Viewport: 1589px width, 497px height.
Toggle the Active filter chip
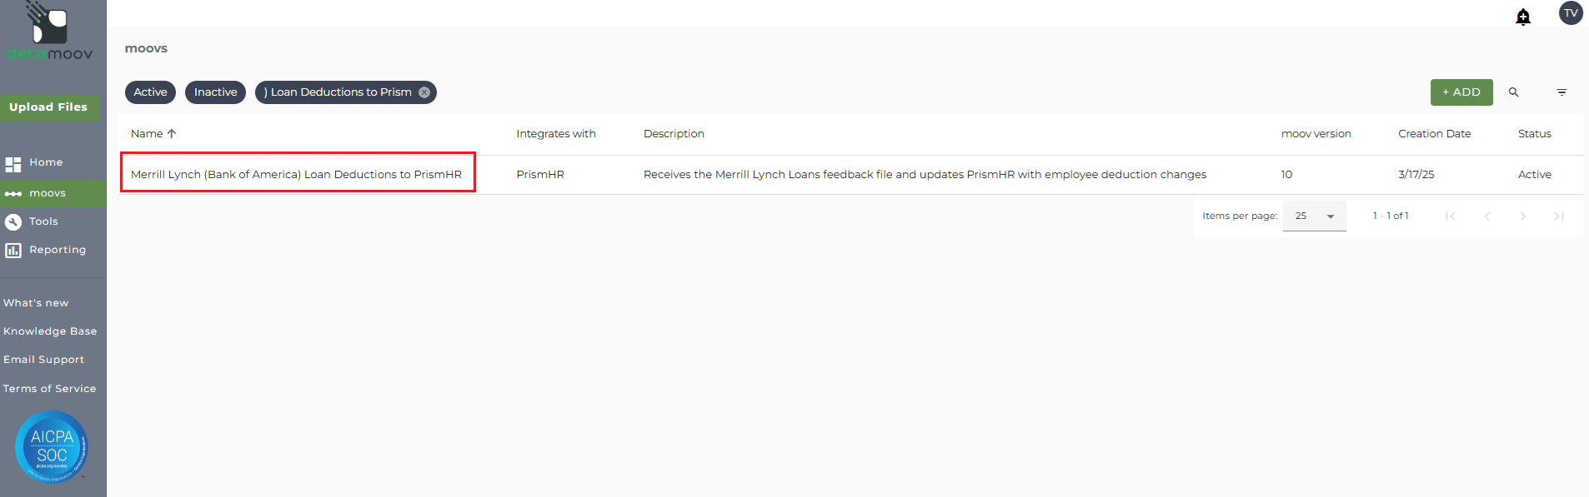(150, 92)
